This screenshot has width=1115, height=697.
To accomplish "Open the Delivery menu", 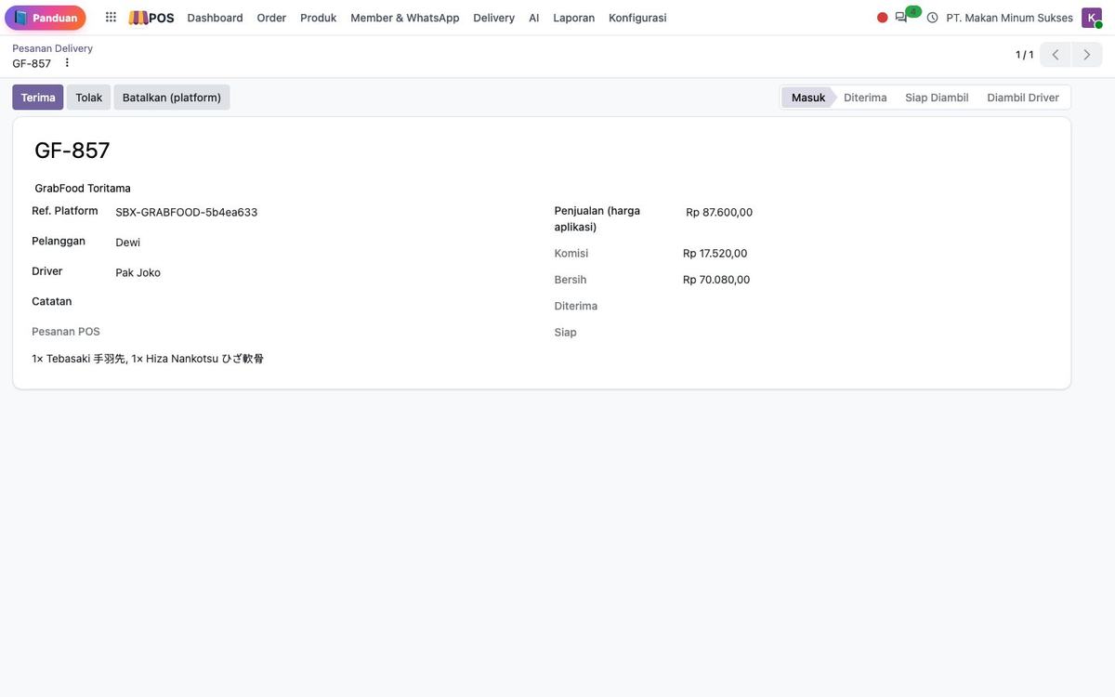I will [x=493, y=18].
